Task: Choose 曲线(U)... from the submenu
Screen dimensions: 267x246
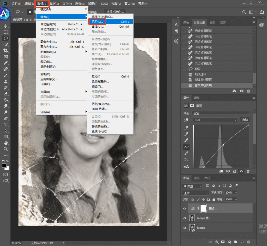Action: [x=110, y=27]
